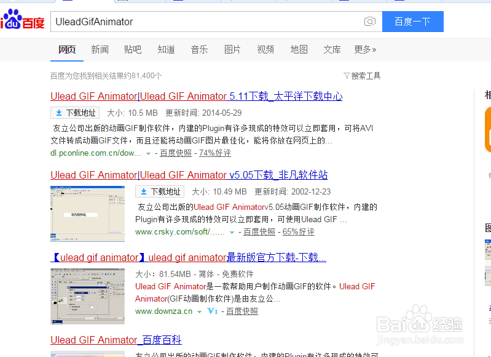The image size is (491, 357).
Task: Click 下载地址 button for v5.05 version
Action: tap(160, 191)
